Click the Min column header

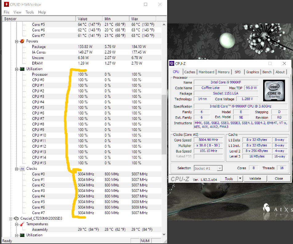116,19
